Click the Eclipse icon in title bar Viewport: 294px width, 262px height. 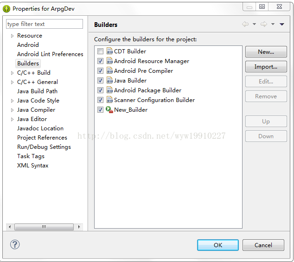click(x=6, y=9)
